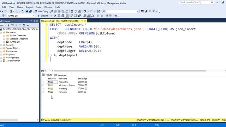Screen dimensions: 226x127
Task: Toggle Include Live Query Statistics
Action: coord(76,16)
